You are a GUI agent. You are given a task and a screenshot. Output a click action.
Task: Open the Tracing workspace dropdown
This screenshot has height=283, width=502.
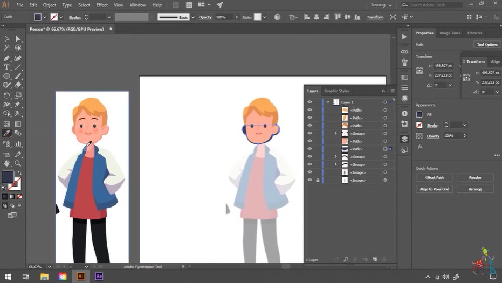pyautogui.click(x=381, y=5)
